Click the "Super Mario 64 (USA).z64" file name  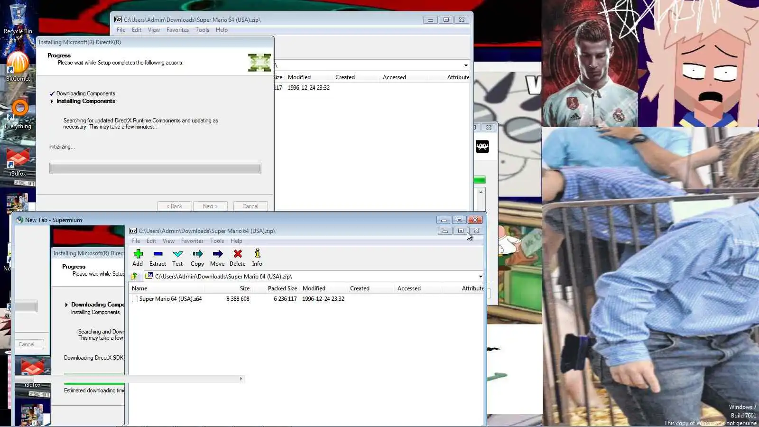point(170,299)
